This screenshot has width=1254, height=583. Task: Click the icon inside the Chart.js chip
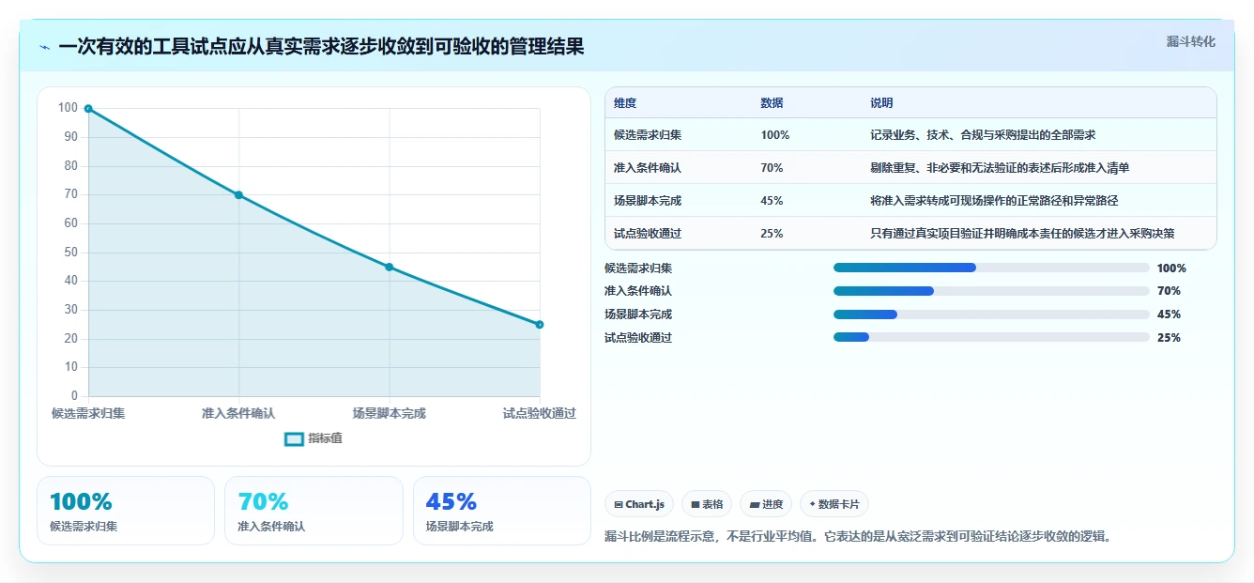(x=619, y=504)
